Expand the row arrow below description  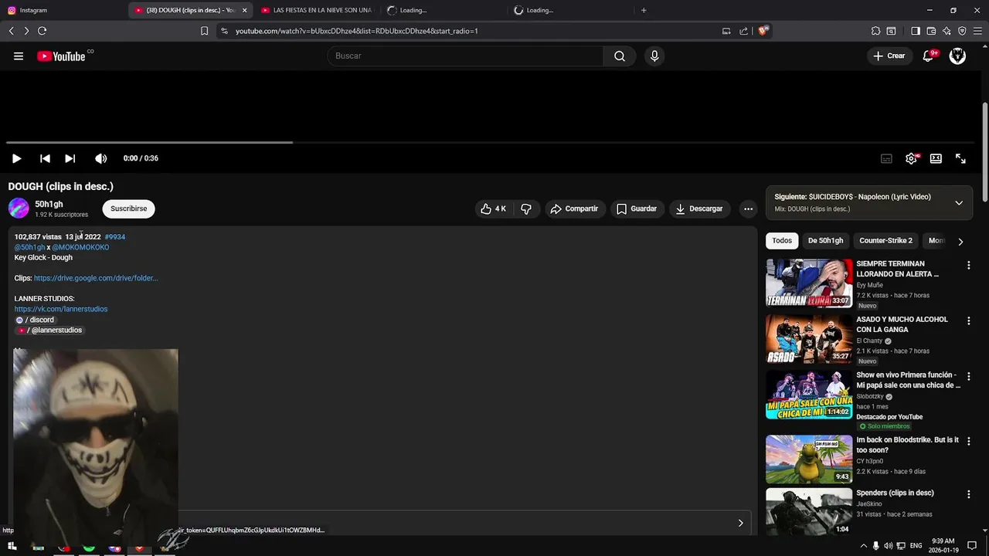[740, 523]
